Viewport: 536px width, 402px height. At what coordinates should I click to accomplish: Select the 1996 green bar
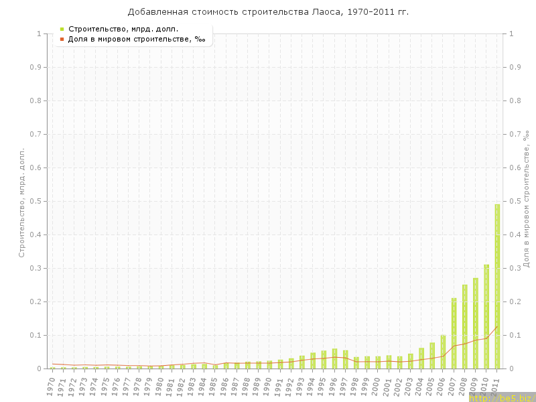[334, 359]
